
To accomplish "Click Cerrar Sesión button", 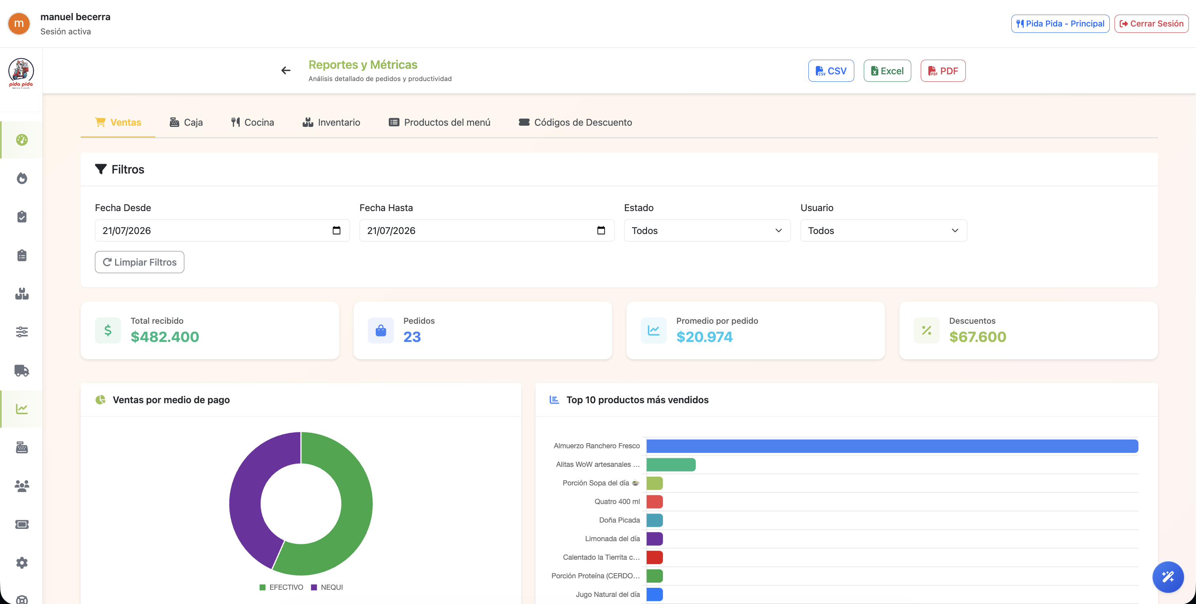I will click(1151, 24).
